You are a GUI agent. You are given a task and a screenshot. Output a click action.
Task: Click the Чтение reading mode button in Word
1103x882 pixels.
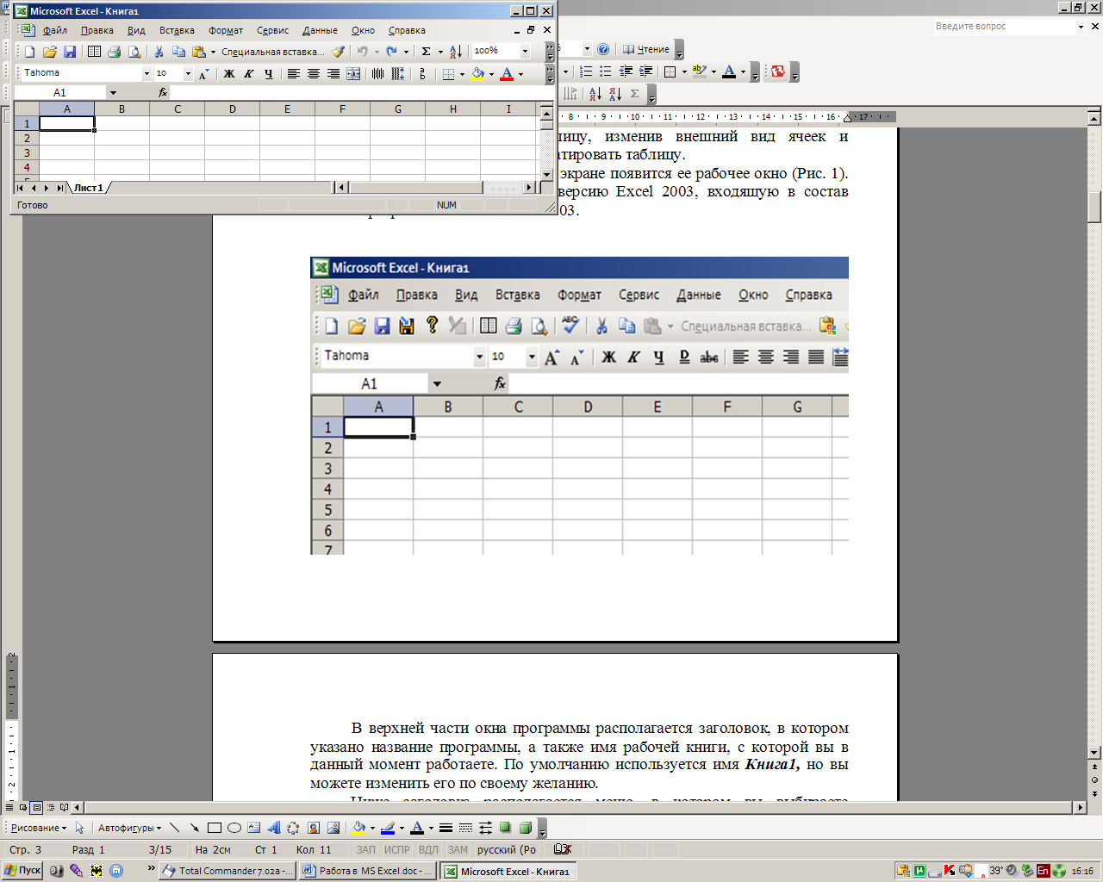click(646, 49)
